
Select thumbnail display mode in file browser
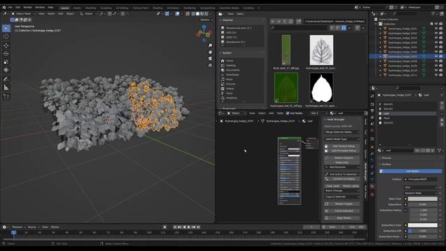click(344, 28)
